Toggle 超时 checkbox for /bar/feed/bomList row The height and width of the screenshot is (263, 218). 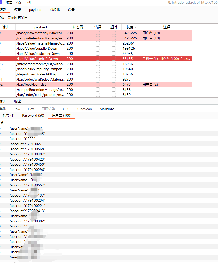pyautogui.click(x=114, y=84)
